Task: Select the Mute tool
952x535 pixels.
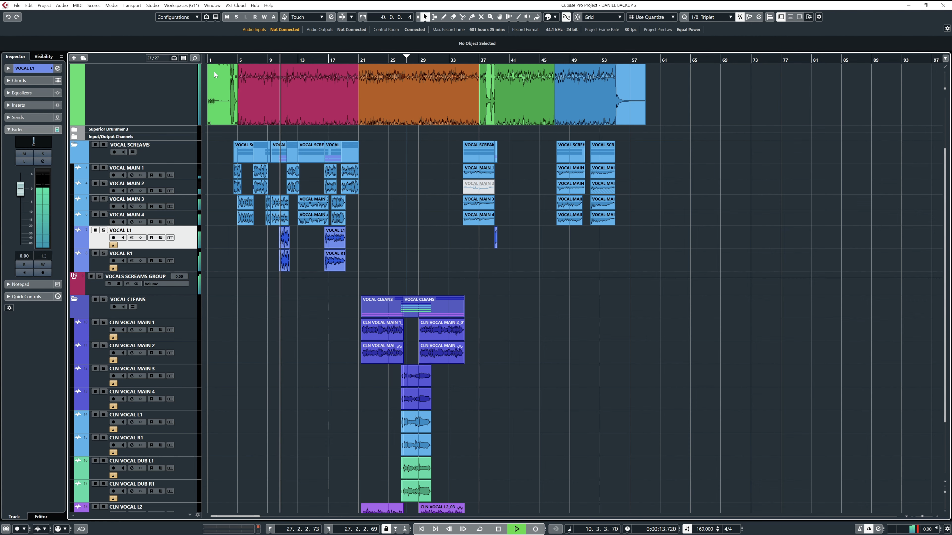Action: tap(481, 17)
